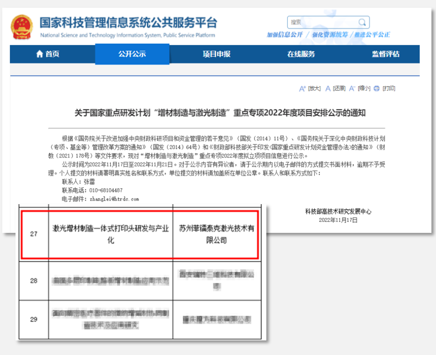
Task: Click the [放大] text link
Action: click(315, 88)
